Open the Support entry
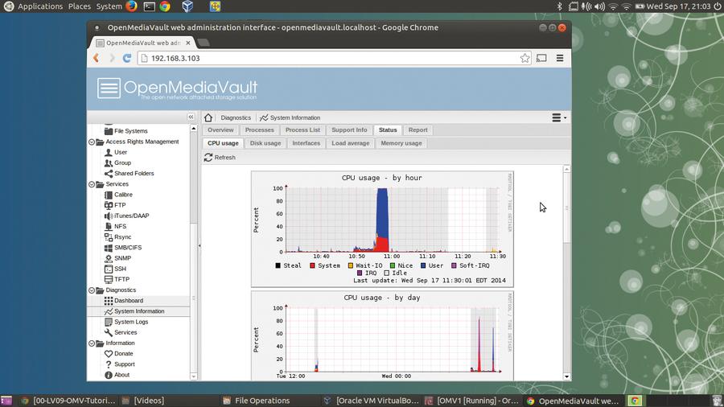The image size is (724, 407). (x=120, y=364)
